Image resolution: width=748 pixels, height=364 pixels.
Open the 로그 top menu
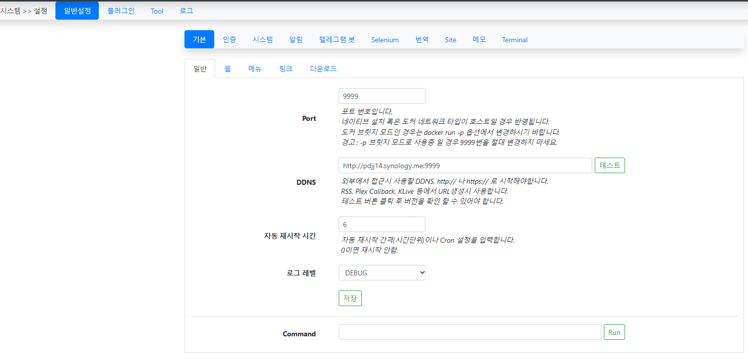point(186,11)
